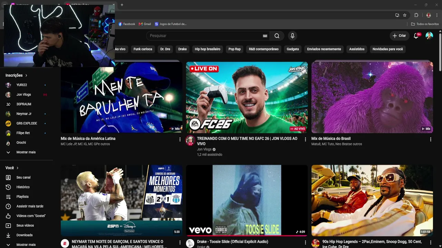Play the Toosie Slide video thumbnail

pyautogui.click(x=247, y=200)
